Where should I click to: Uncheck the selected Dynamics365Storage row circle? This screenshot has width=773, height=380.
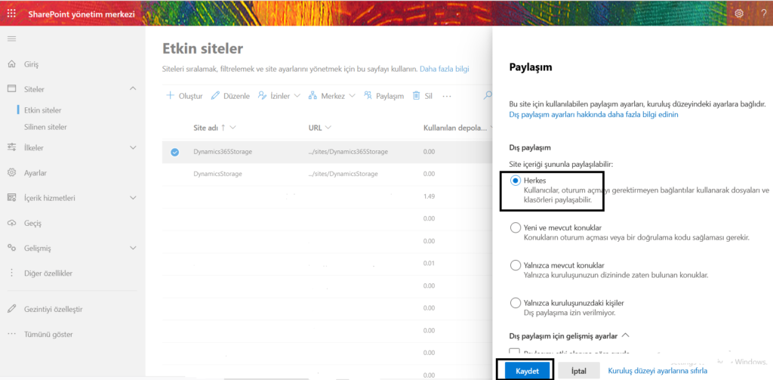(x=174, y=152)
